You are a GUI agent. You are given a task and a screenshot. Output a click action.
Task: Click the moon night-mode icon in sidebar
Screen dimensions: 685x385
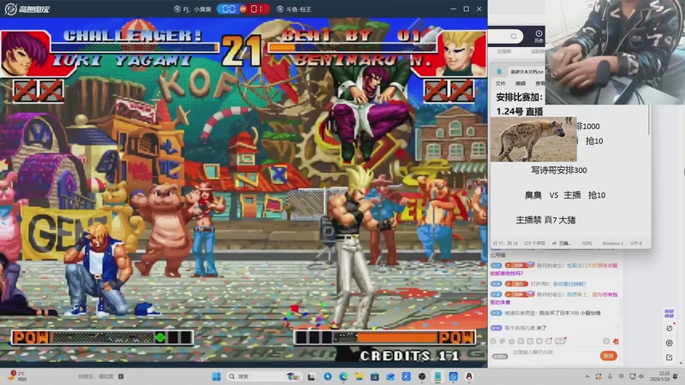click(x=670, y=329)
